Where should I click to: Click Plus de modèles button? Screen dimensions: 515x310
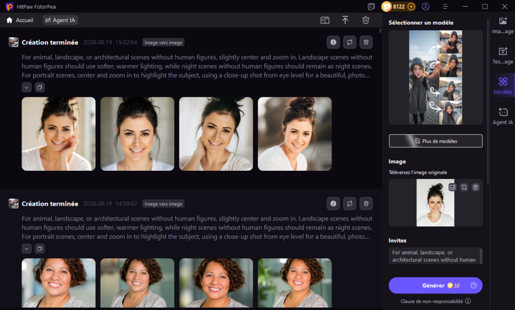436,141
